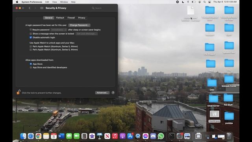Switch to the Privacy tab
Viewport: 252px width, 142px height.
82,18
